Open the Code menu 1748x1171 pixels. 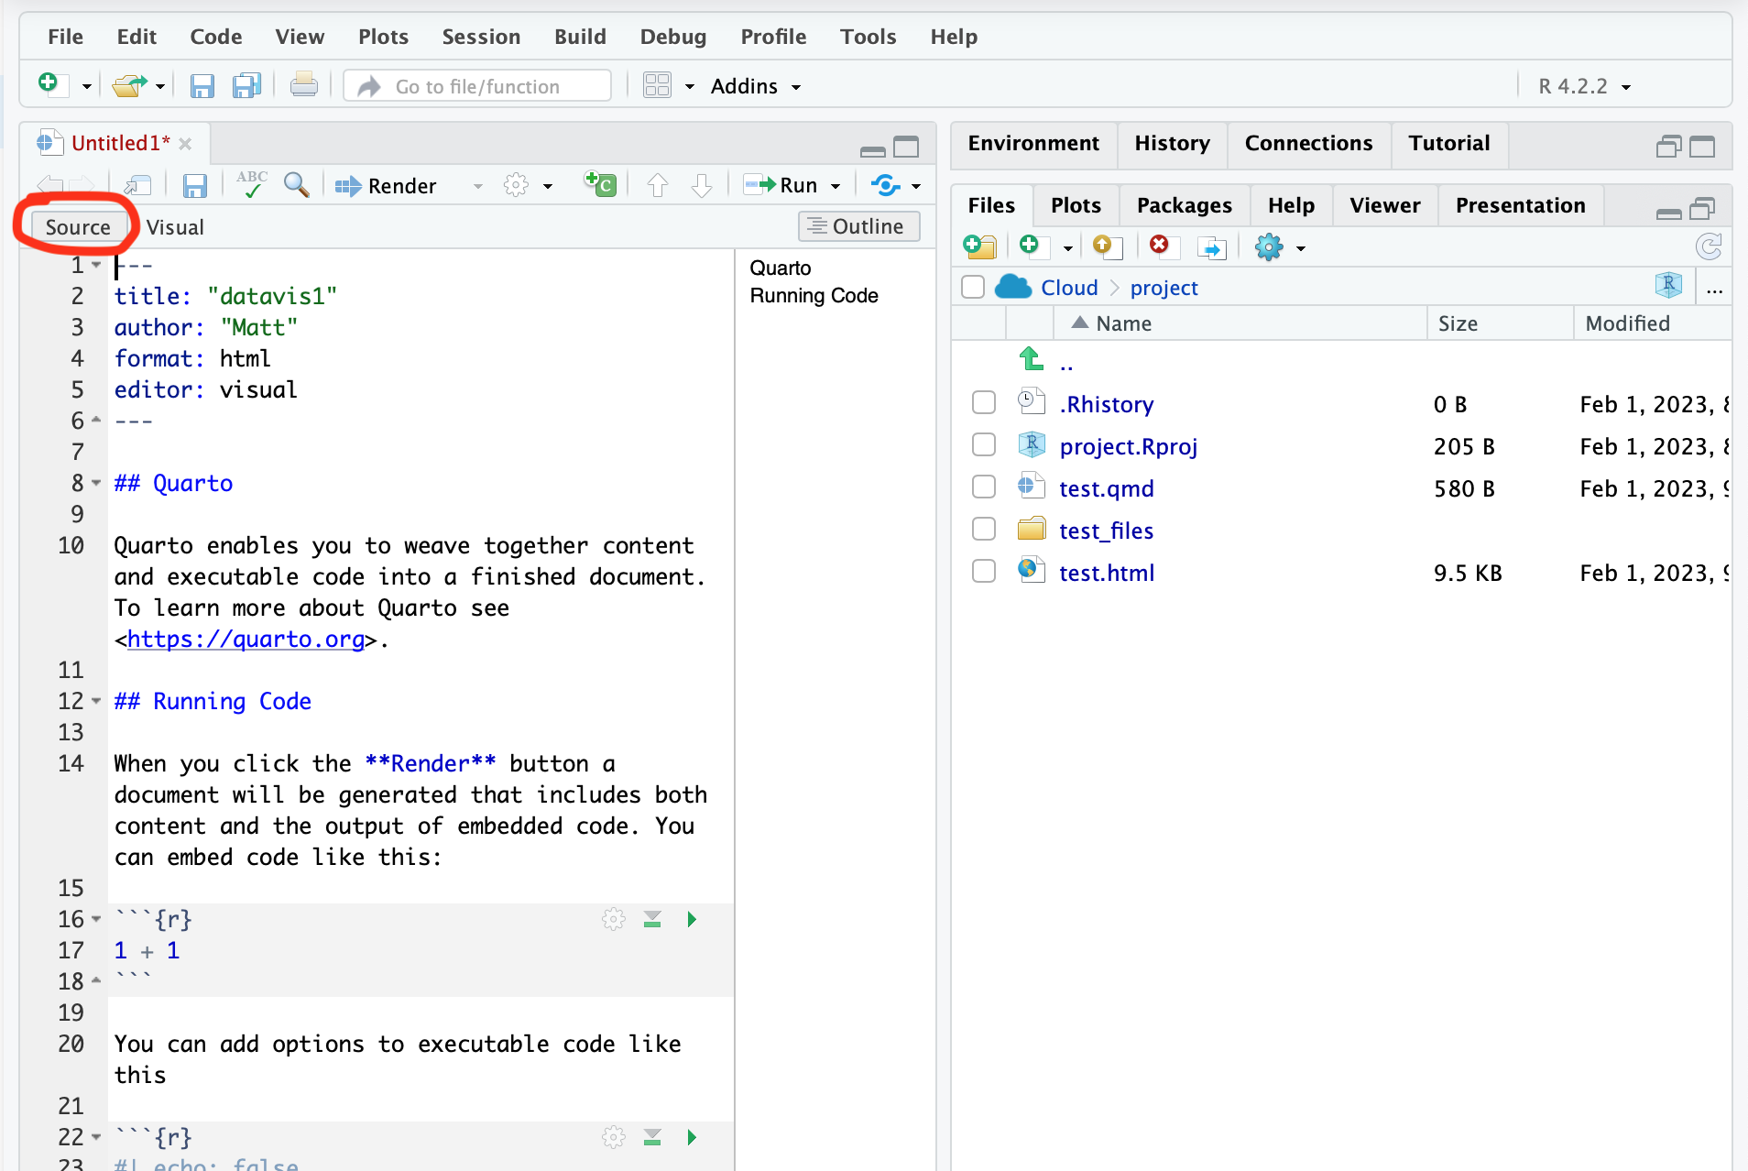pos(215,37)
